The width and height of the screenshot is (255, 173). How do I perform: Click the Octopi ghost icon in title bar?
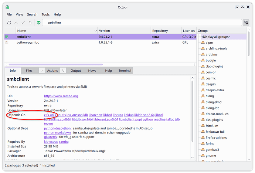click(x=7, y=7)
